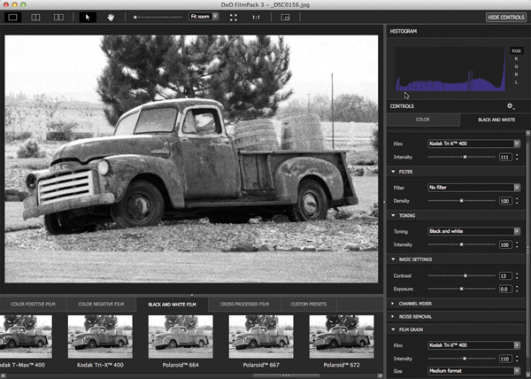This screenshot has height=379, width=531.
Task: Click the Hide Controls button
Action: pyautogui.click(x=506, y=18)
